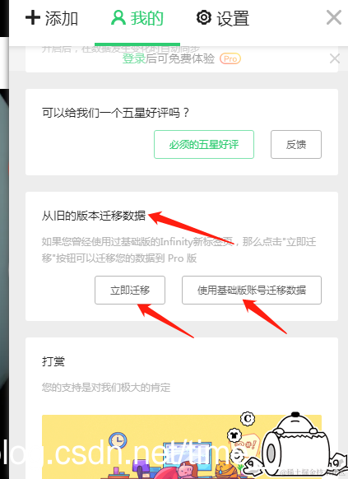Click the clock icon in the illustration
The width and height of the screenshot is (348, 479).
click(118, 440)
